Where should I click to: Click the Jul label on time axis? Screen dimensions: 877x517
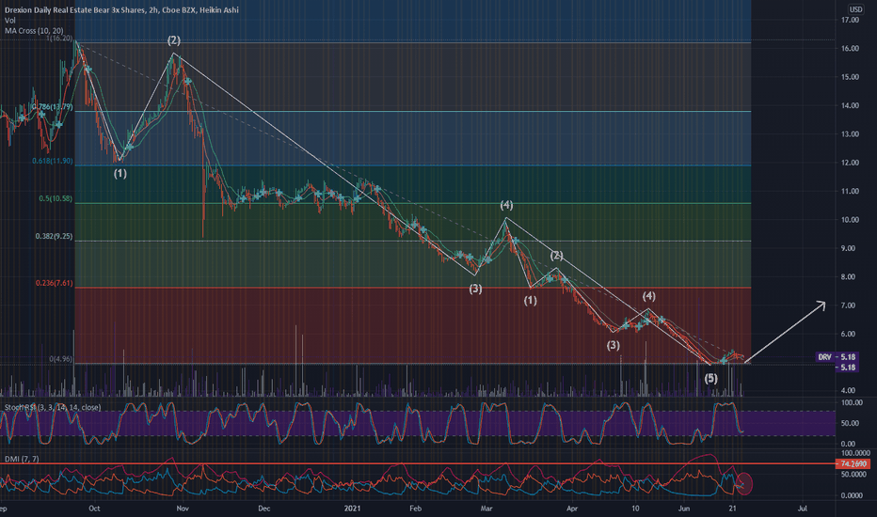pos(803,509)
